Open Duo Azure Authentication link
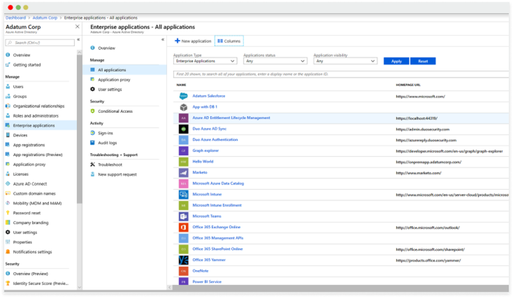Viewport: 513px width, 297px height. 215,140
